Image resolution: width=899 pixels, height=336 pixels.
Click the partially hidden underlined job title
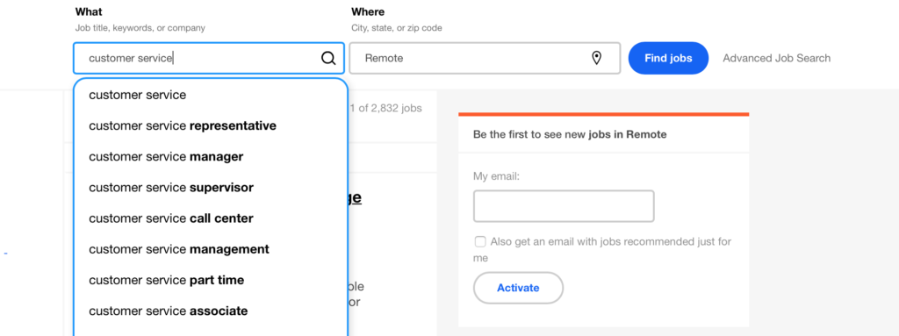click(x=355, y=197)
